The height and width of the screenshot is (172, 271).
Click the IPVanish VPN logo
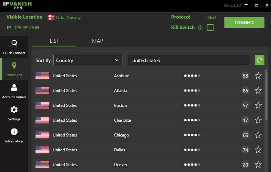18,5
